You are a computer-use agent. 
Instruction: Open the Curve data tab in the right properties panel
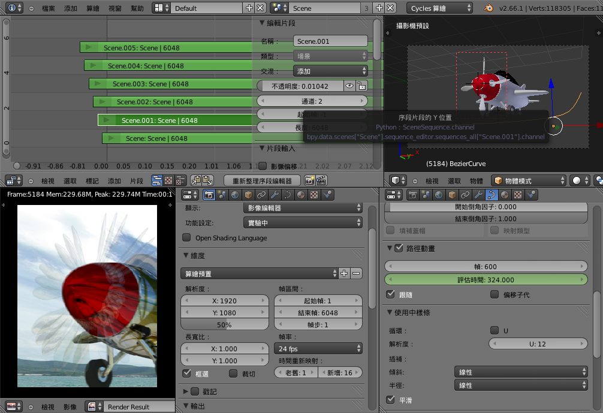pyautogui.click(x=492, y=195)
